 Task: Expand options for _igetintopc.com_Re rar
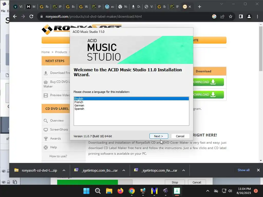(x=184, y=170)
